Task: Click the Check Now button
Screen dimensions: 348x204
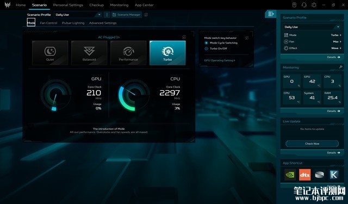Action: tap(312, 144)
